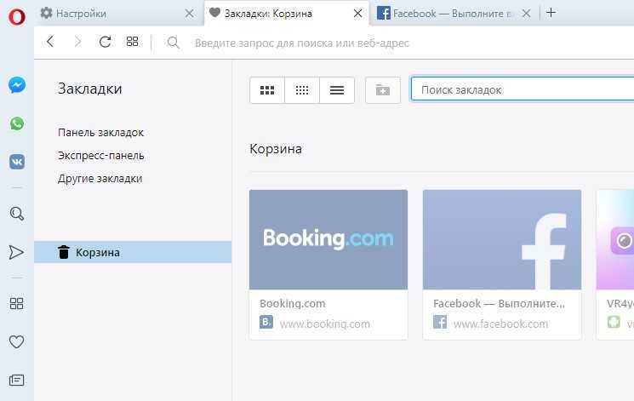Screen dimensions: 634x401
Task: Open Facebook Messenger in the sidebar
Action: [17, 85]
